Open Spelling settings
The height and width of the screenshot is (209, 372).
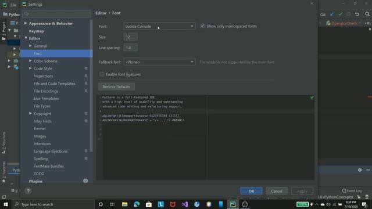click(x=41, y=158)
